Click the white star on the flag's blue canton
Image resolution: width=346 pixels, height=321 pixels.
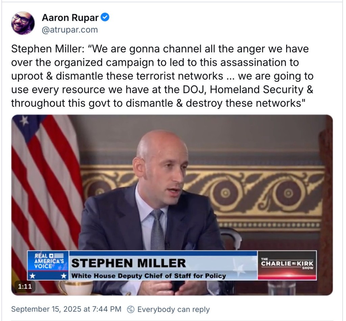tap(24, 121)
